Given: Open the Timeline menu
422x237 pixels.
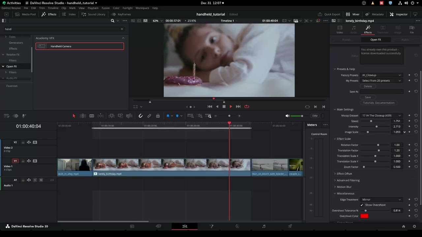Looking at the screenshot, I should tap(53, 8).
